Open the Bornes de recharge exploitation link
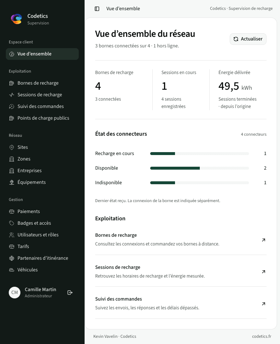280x344 pixels. [181, 239]
